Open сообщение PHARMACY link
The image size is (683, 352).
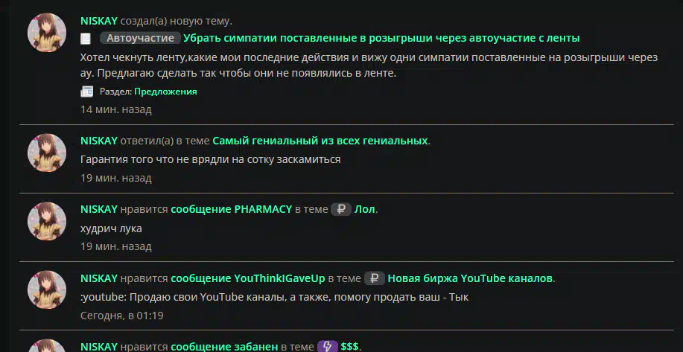click(x=232, y=209)
